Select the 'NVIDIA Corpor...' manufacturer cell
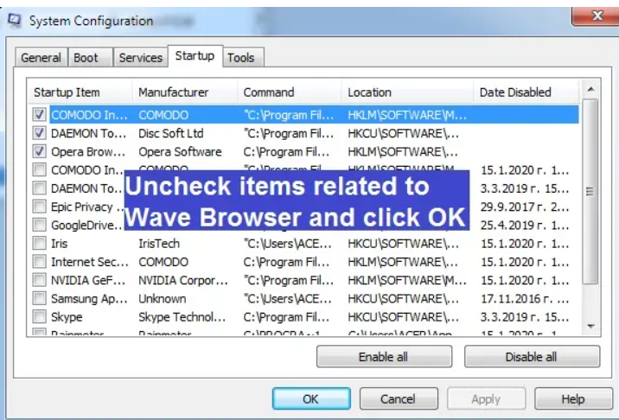Viewport: 619px width, 420px height. pyautogui.click(x=183, y=280)
